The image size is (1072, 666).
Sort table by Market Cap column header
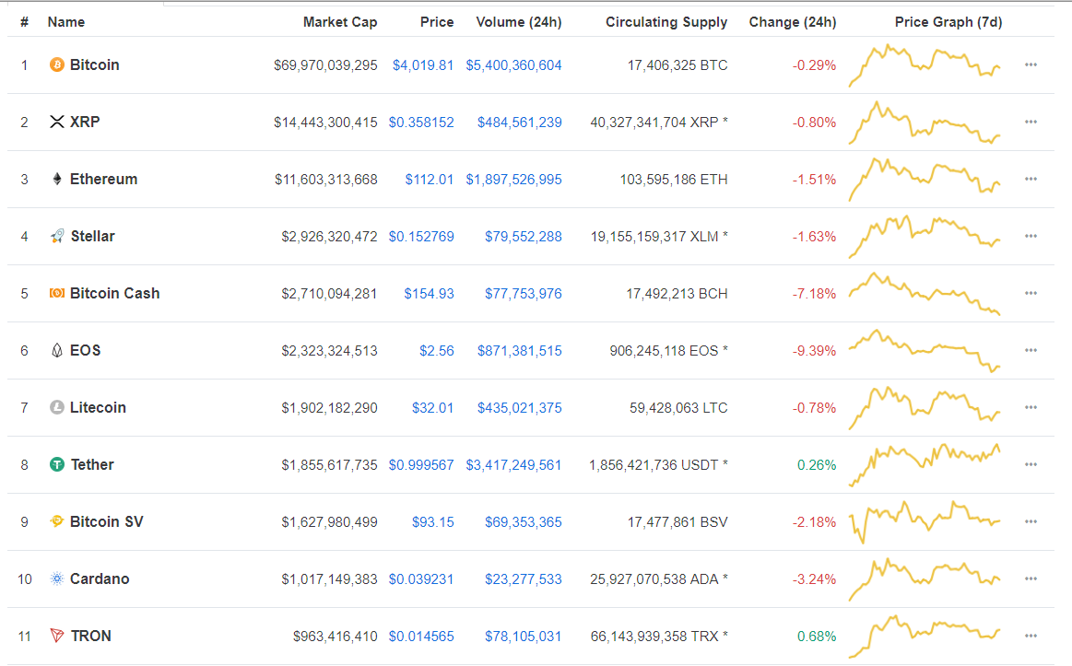click(x=339, y=22)
